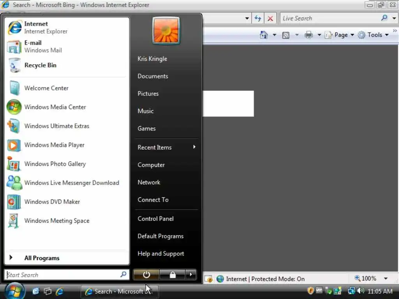This screenshot has height=299, width=399.
Task: Click the network connection tray icon
Action: (x=351, y=290)
